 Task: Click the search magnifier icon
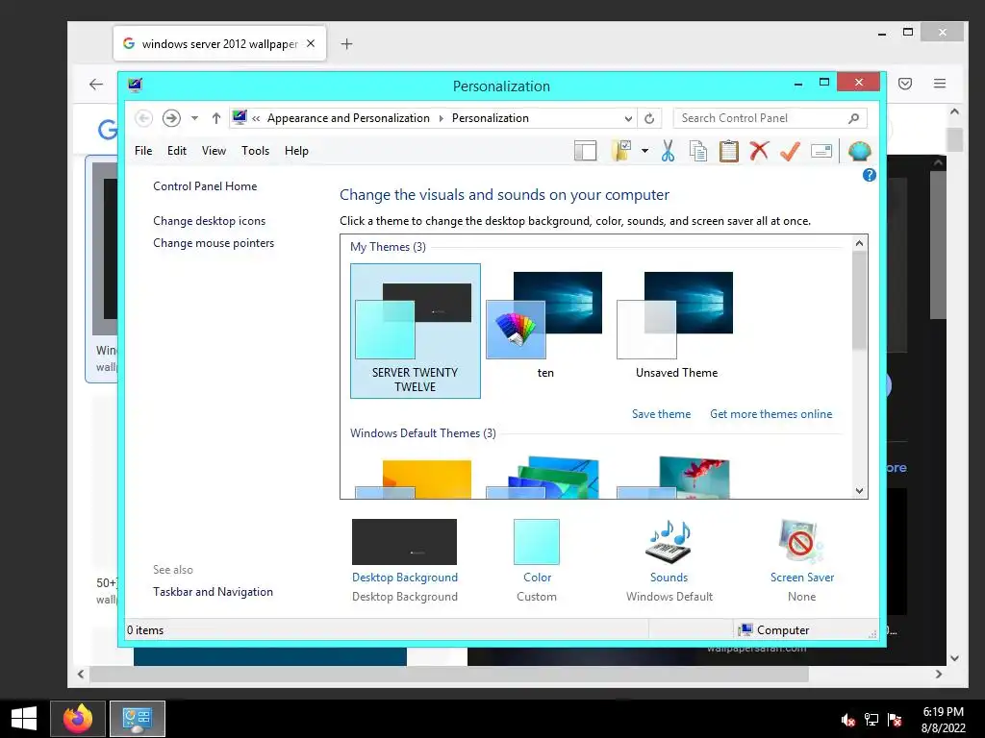(x=854, y=118)
